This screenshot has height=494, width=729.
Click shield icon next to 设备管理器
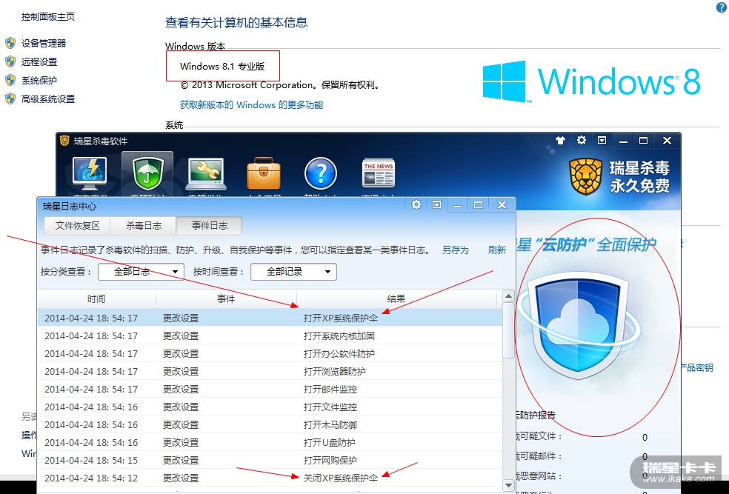click(10, 43)
